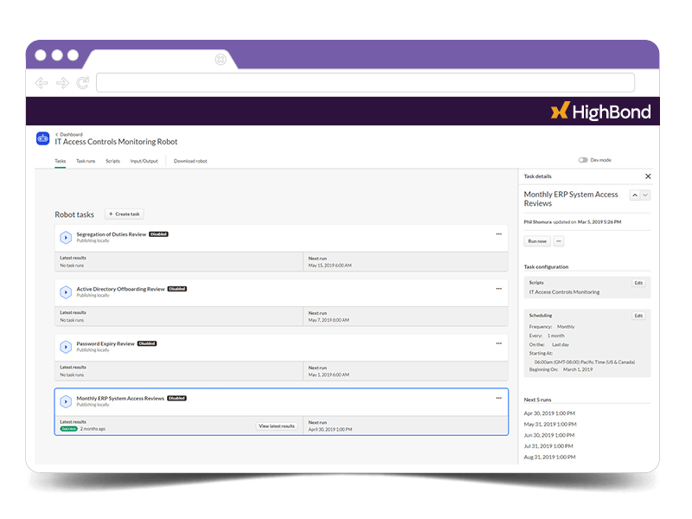
Task: Click the Disabled badge on Password Expiry Review
Action: [x=147, y=343]
